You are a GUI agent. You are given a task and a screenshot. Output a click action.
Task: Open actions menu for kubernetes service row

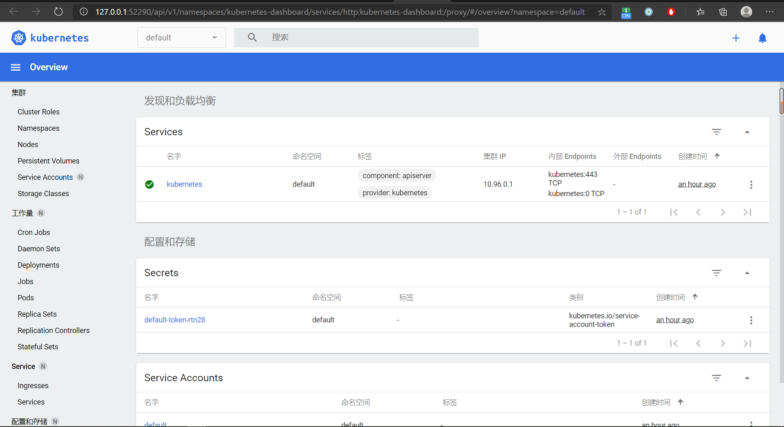[x=751, y=185]
